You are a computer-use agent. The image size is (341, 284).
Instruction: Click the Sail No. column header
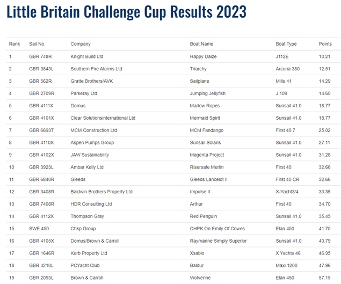(x=37, y=44)
